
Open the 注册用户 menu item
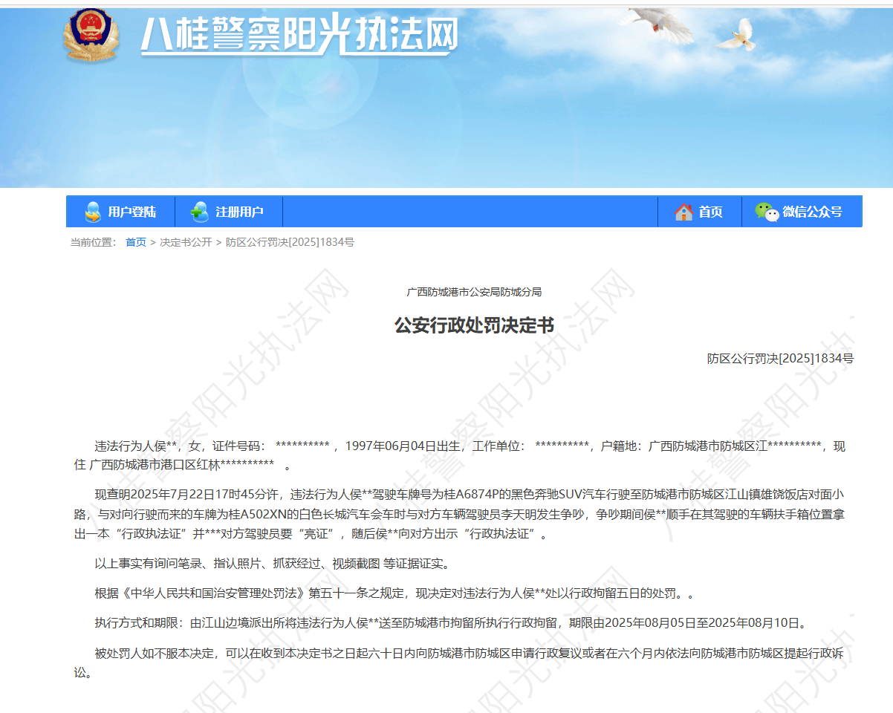pyautogui.click(x=239, y=212)
